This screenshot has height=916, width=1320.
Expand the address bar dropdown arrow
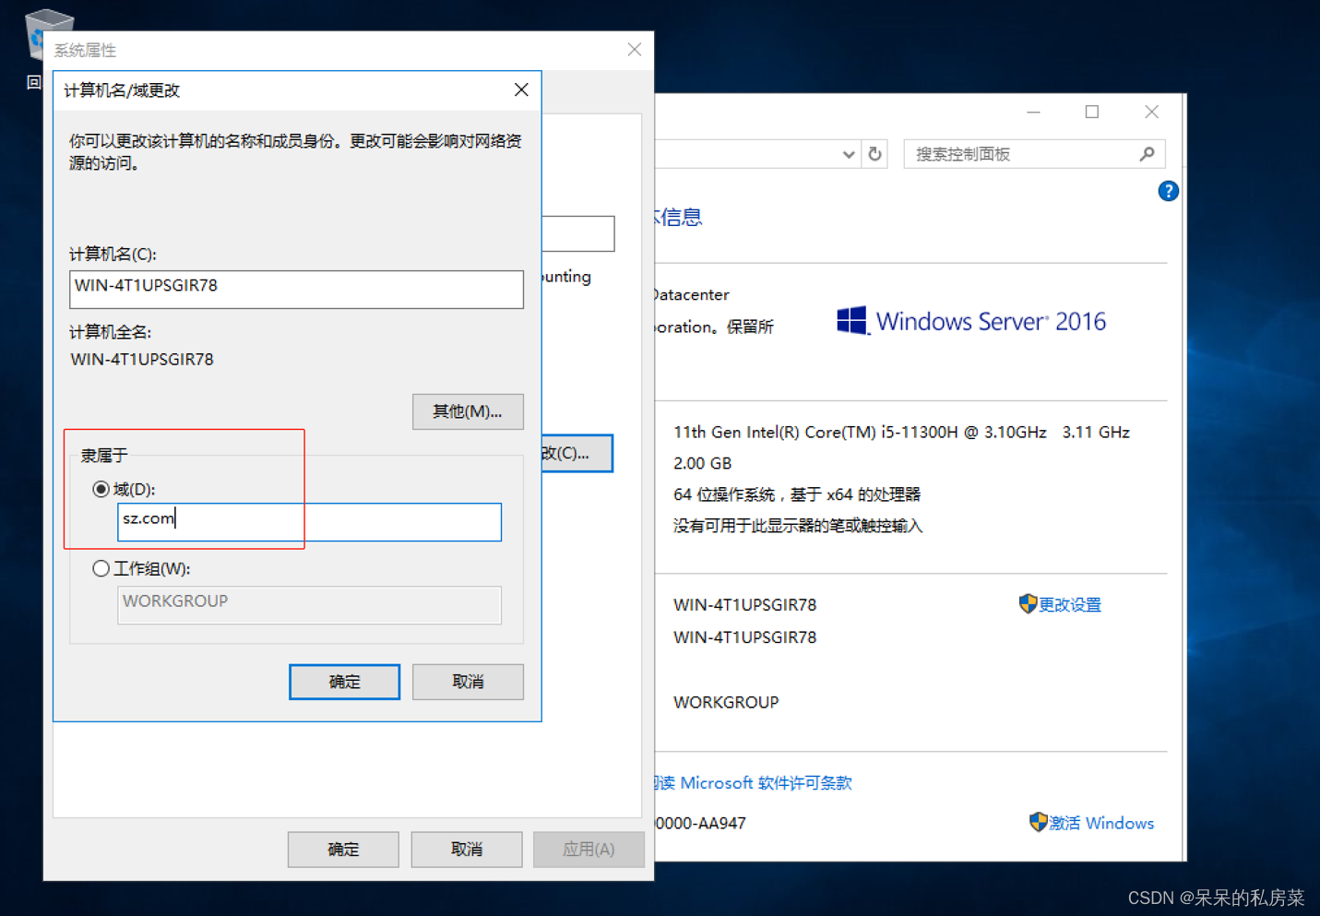[848, 155]
